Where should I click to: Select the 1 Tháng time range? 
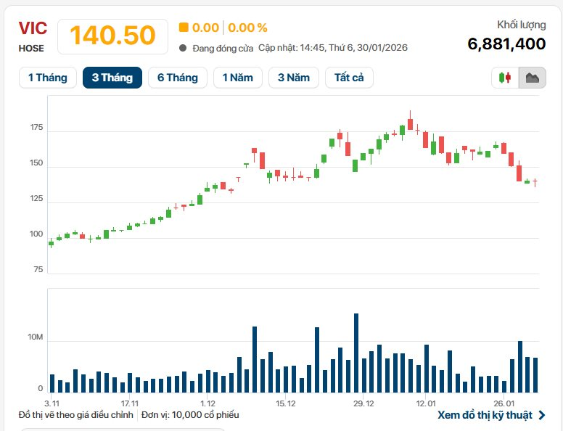pos(47,78)
